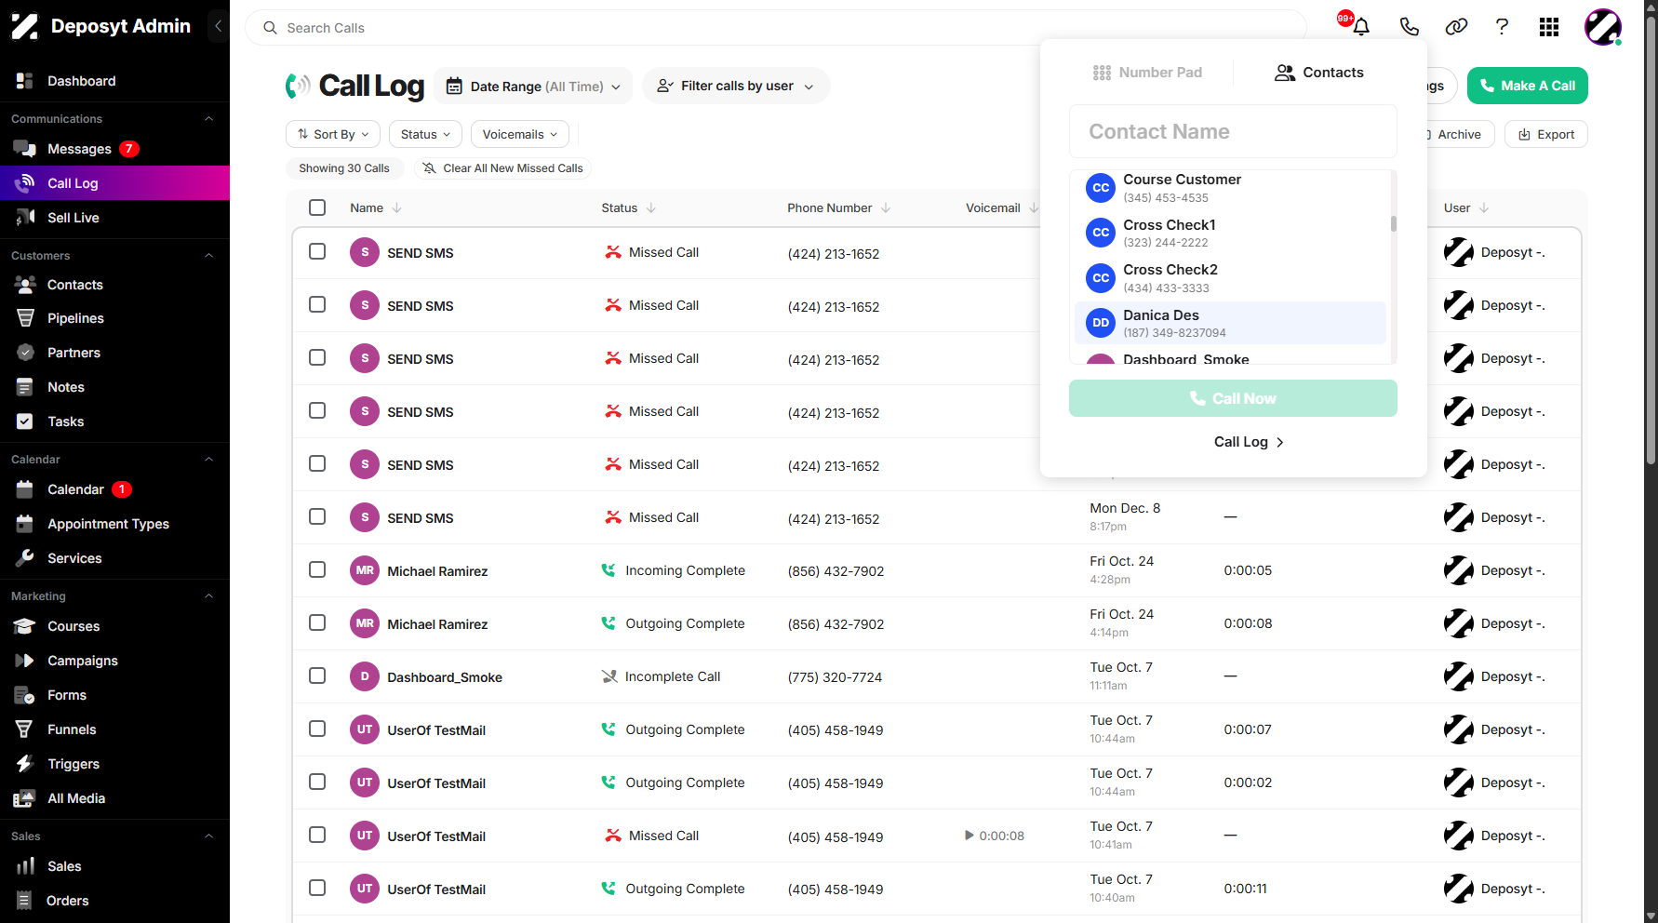Click the phone dialer icon in top bar
Image resolution: width=1658 pixels, height=923 pixels.
pyautogui.click(x=1410, y=27)
